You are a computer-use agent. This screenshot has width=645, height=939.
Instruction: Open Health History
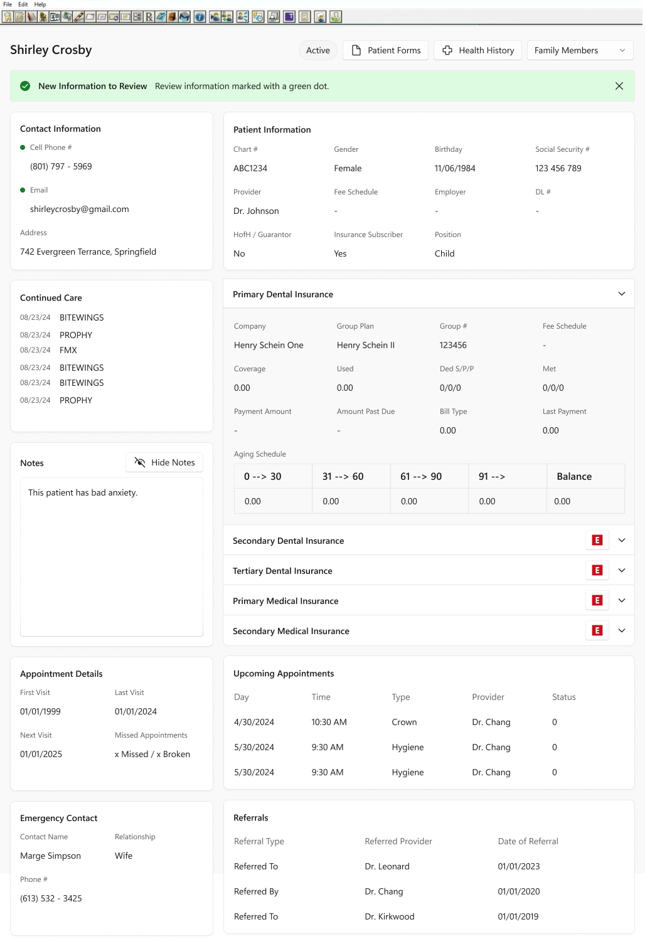pos(478,50)
